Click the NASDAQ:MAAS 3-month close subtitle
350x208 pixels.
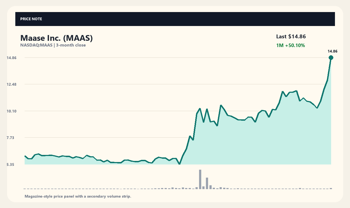[x=53, y=45]
